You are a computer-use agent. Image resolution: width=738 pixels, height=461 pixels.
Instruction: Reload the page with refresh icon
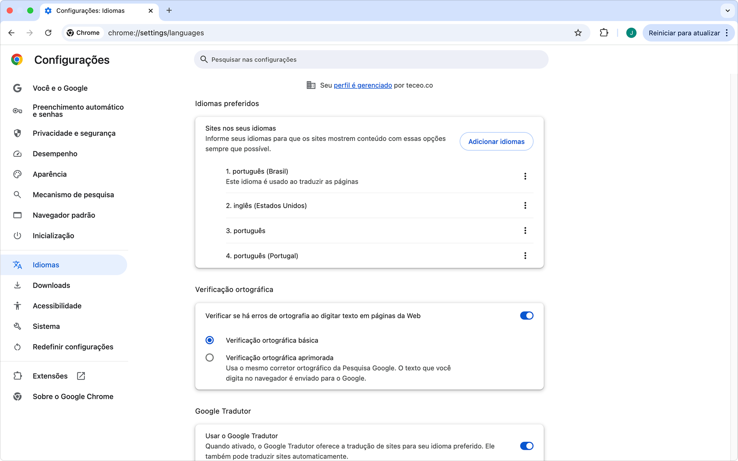pos(48,33)
